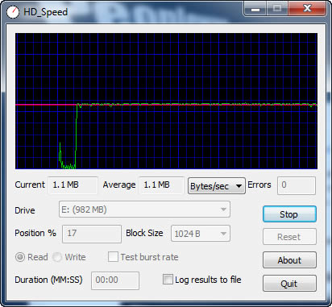
Task: Click the Average speed value field
Action: (x=161, y=185)
